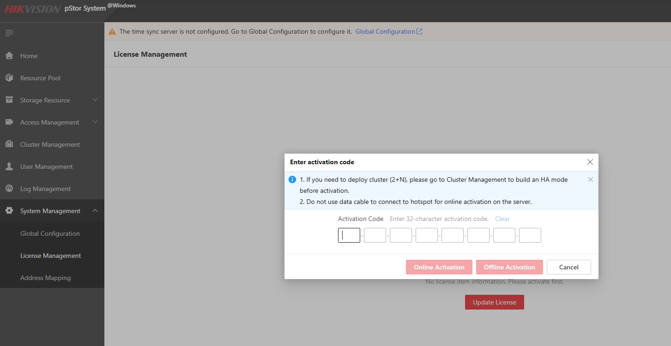Click the hamburger menu collapse icon
The image size is (671, 346).
click(x=9, y=33)
